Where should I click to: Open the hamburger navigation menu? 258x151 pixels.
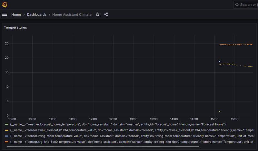pos(5,14)
